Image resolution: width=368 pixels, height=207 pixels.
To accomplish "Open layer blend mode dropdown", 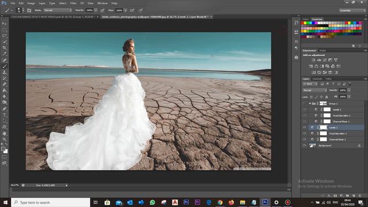I will tap(315, 90).
